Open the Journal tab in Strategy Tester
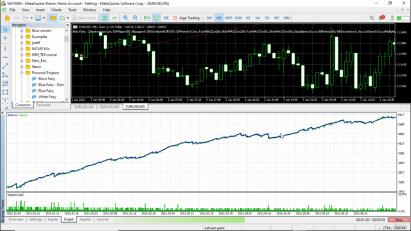Screen dimensions: 411x231 click(x=102, y=219)
